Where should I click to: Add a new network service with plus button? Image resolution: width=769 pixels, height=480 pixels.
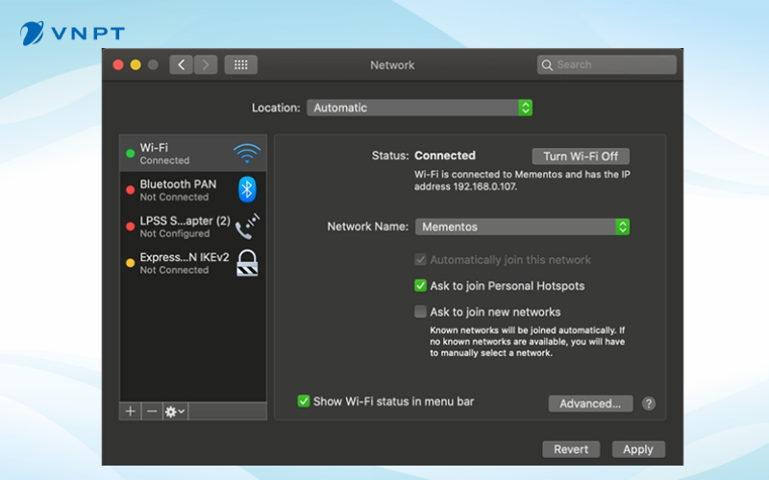[130, 412]
